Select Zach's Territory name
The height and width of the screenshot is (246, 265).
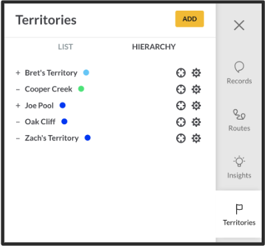[x=52, y=138]
